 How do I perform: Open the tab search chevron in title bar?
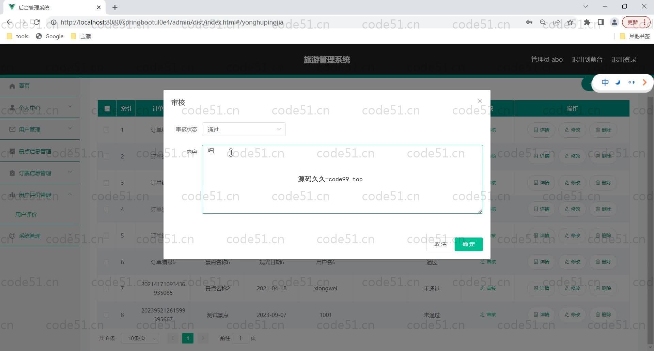click(586, 6)
